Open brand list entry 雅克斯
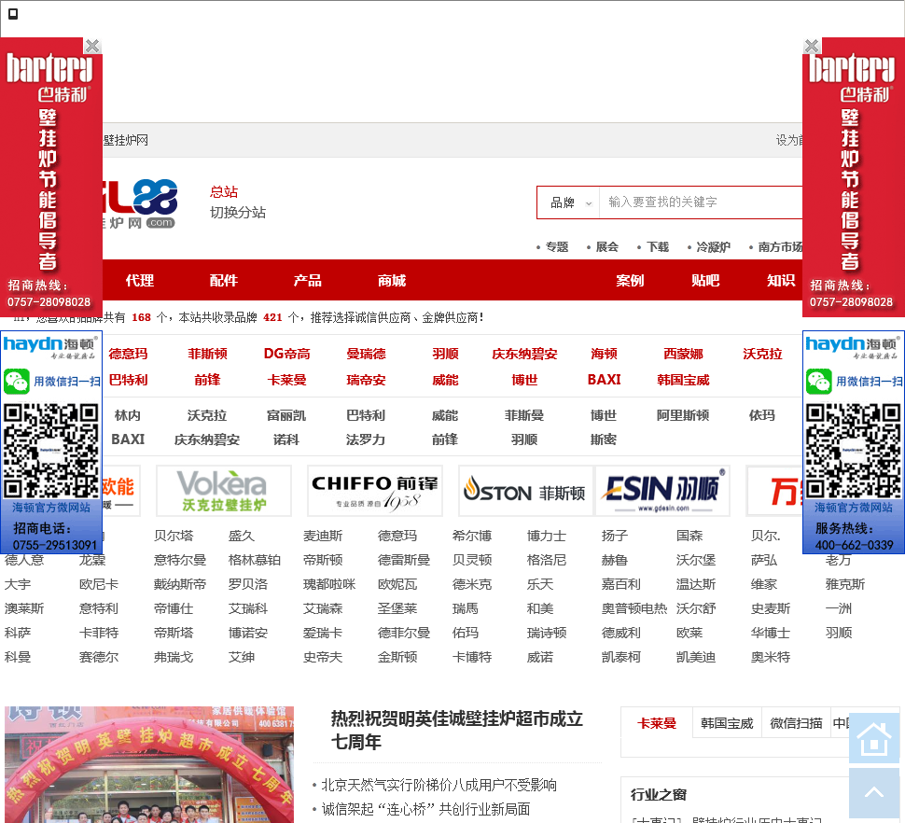Screen dimensions: 905x823 click(x=845, y=584)
